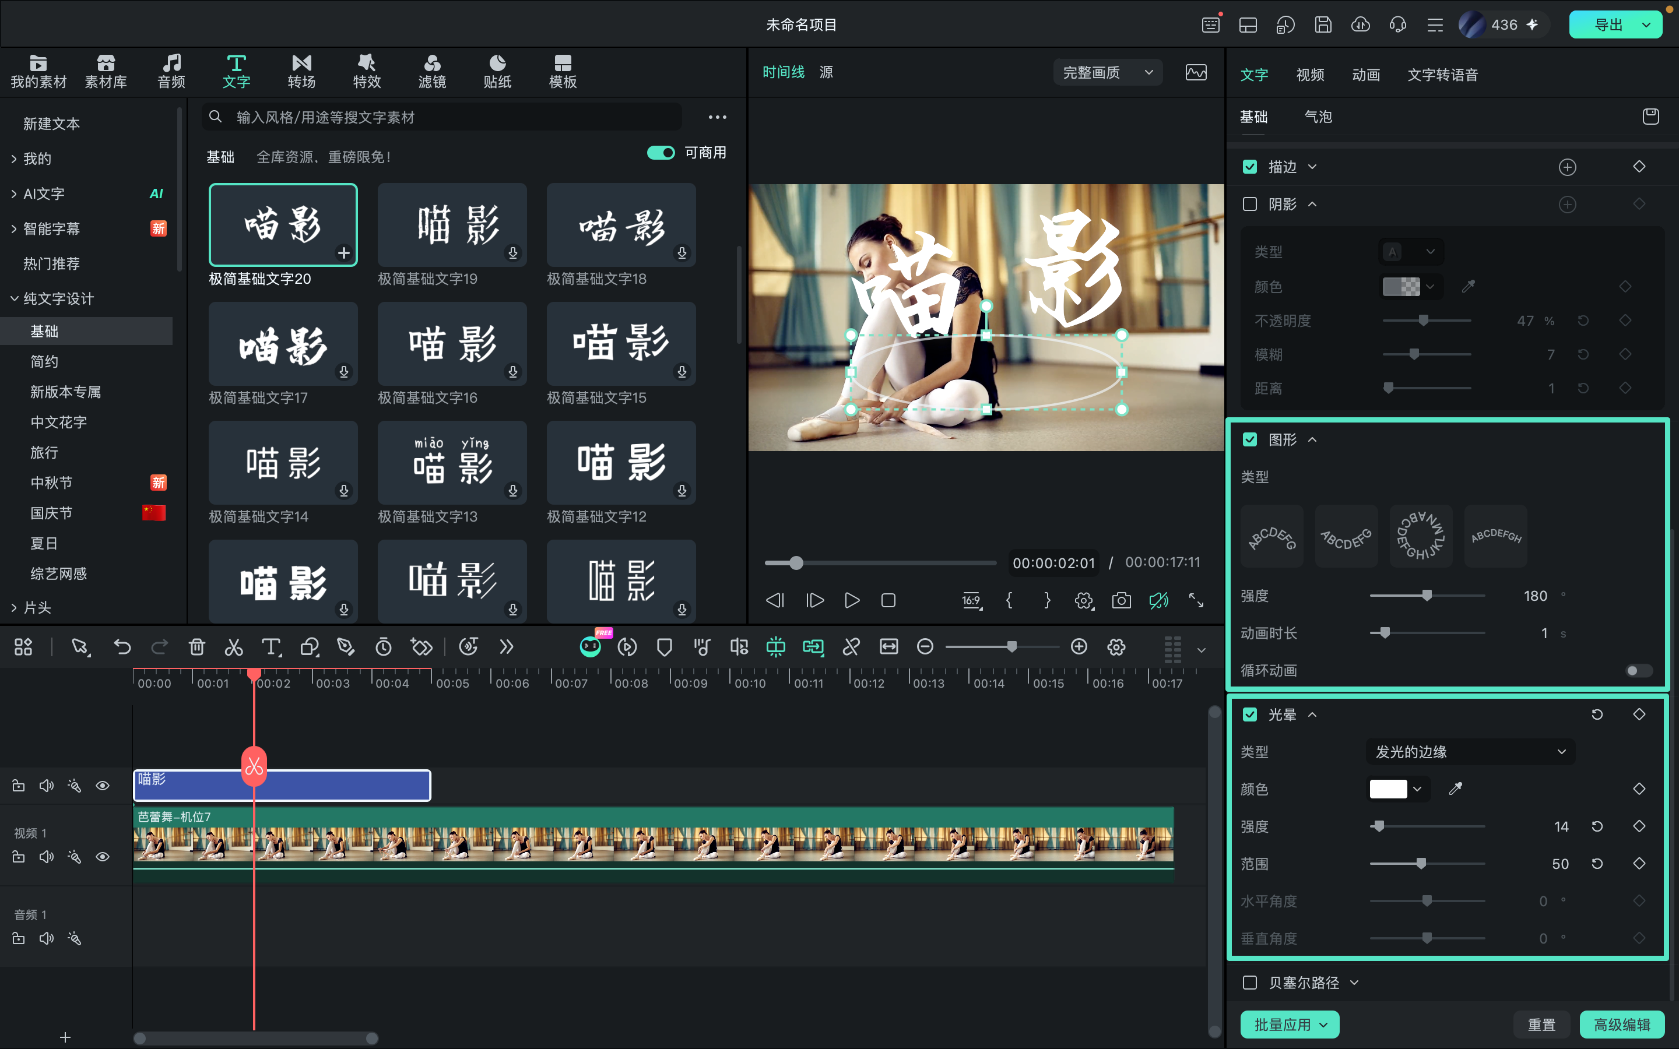Click the reset icon for 光晕 强度
This screenshot has width=1679, height=1049.
[x=1597, y=826]
